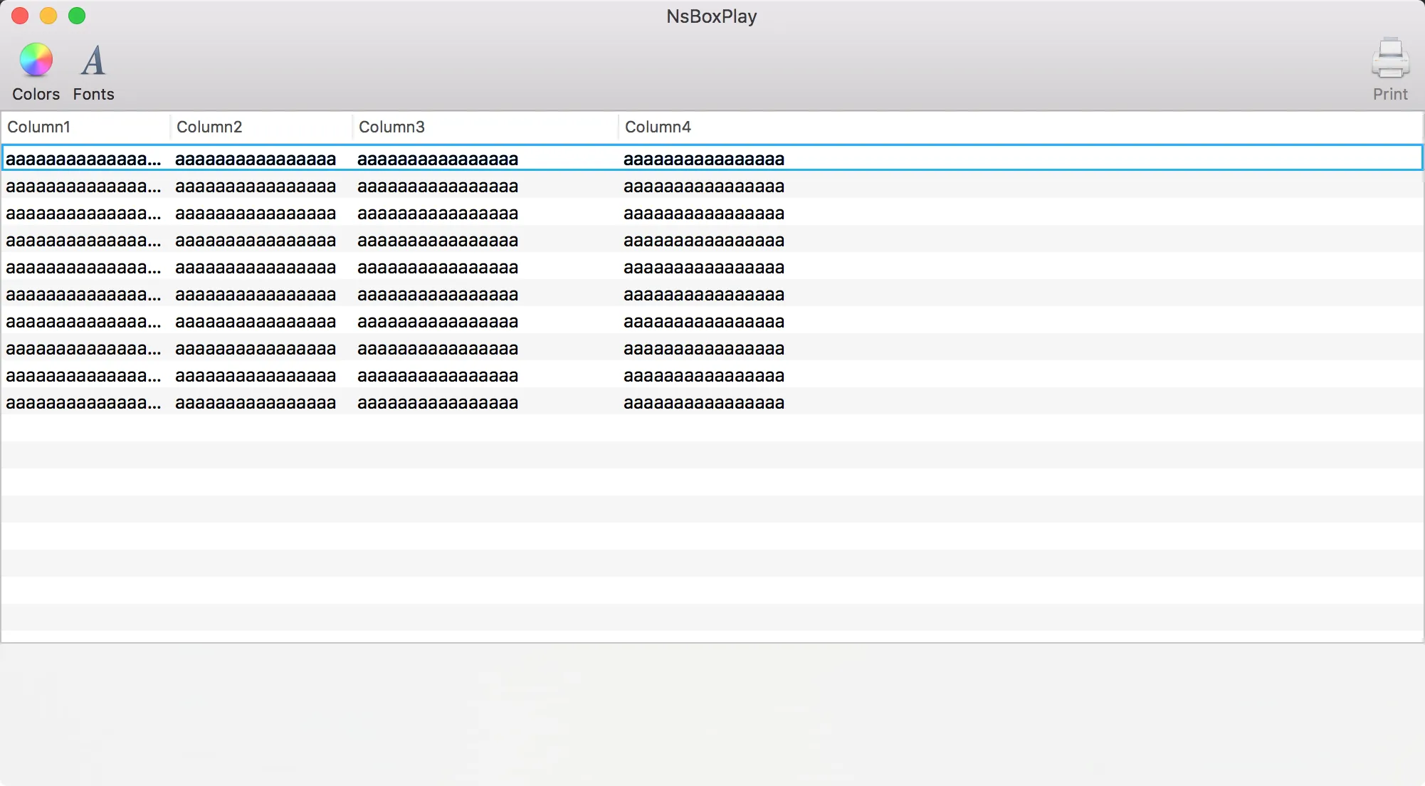
Task: Click third row Column2 cell
Action: pyautogui.click(x=255, y=214)
